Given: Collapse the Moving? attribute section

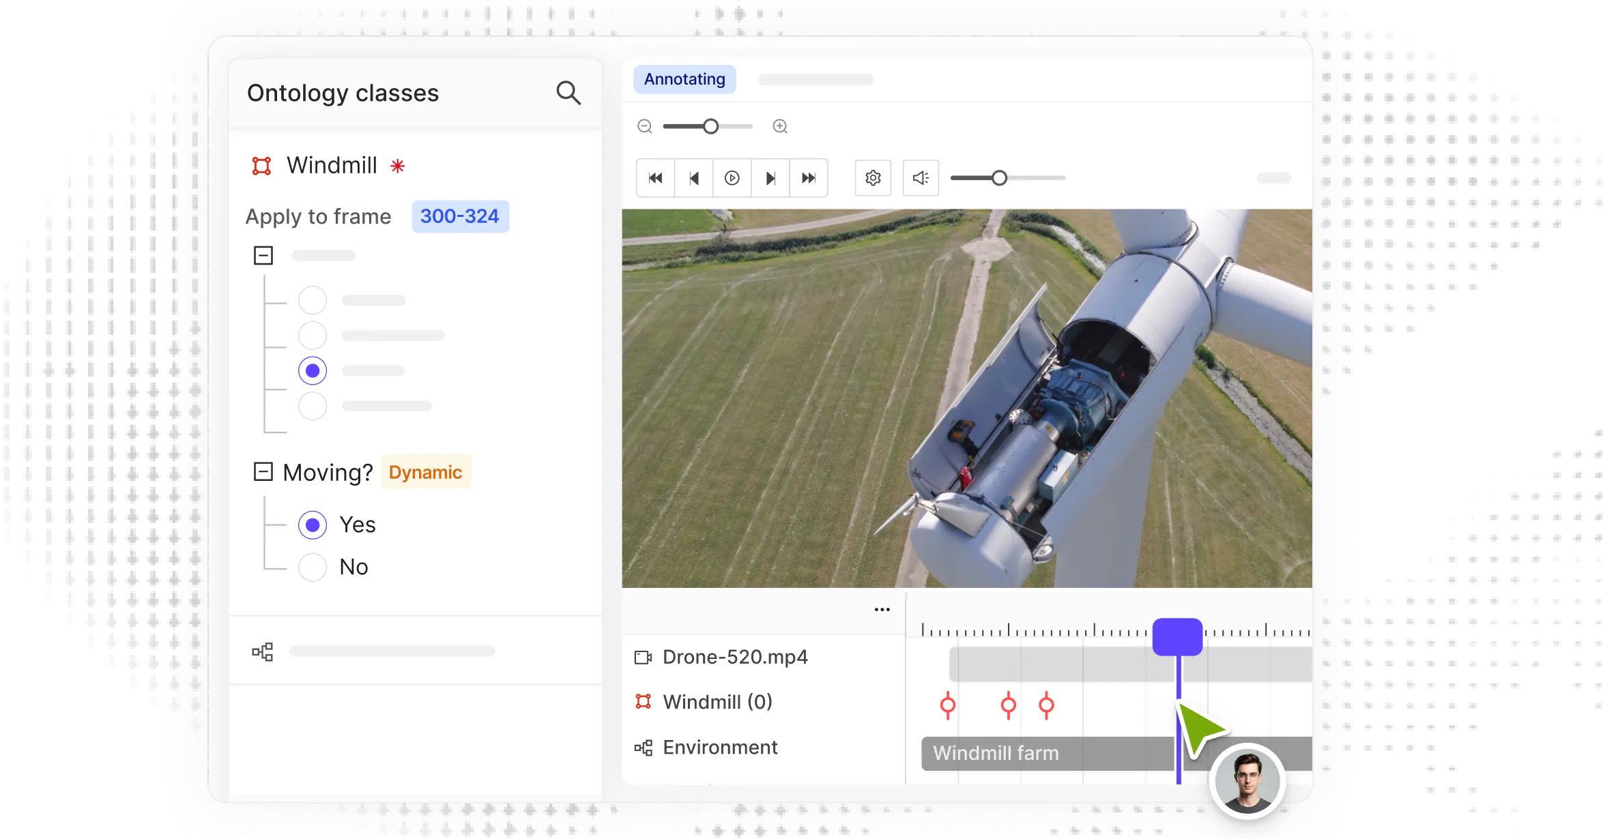Looking at the screenshot, I should coord(263,471).
